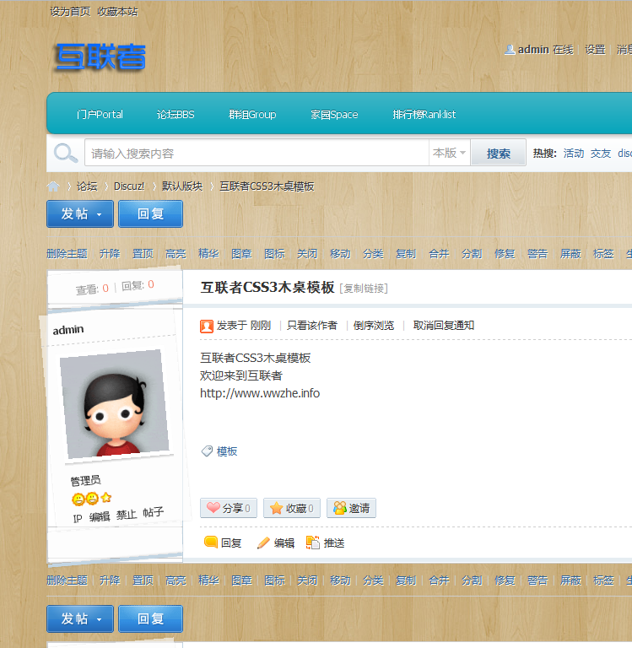Click the search content input field
Screen dimensions: 632x648
pos(257,153)
